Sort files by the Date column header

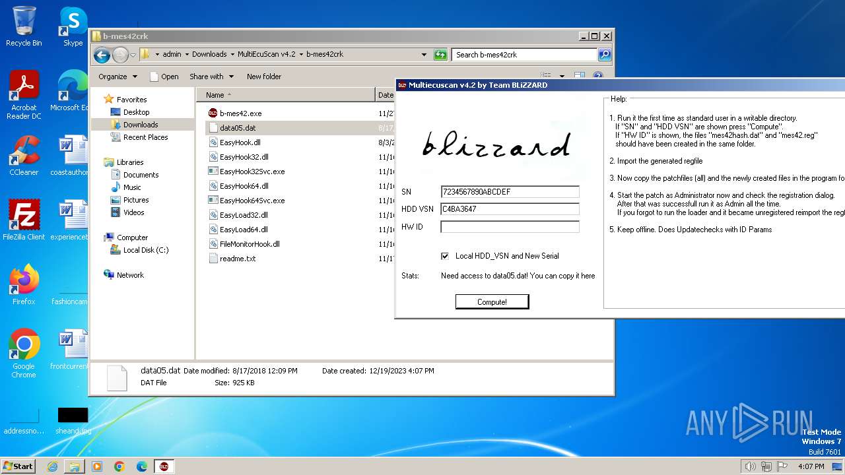[x=386, y=95]
